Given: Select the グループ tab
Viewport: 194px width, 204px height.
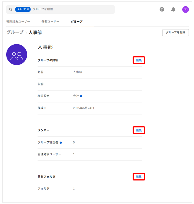Looking at the screenshot, I should click(x=76, y=22).
